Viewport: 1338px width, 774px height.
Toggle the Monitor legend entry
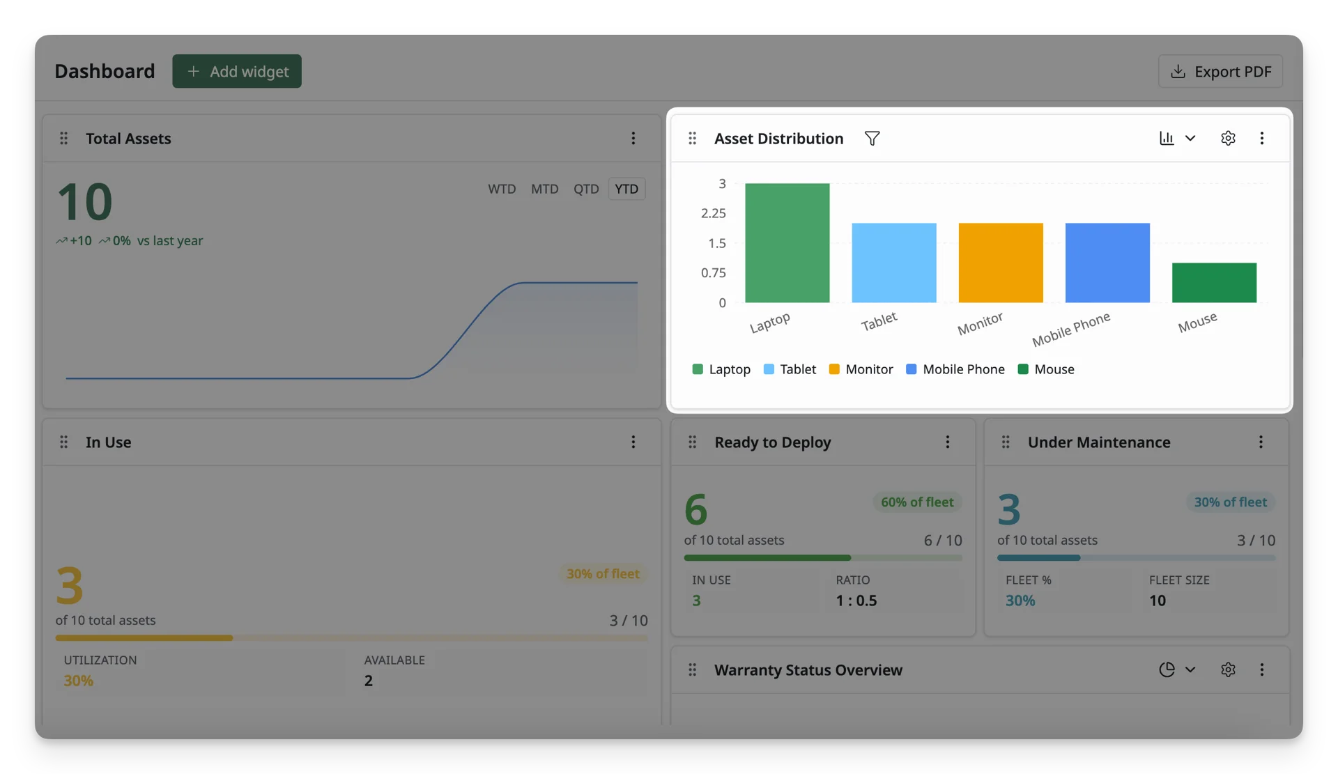tap(861, 369)
